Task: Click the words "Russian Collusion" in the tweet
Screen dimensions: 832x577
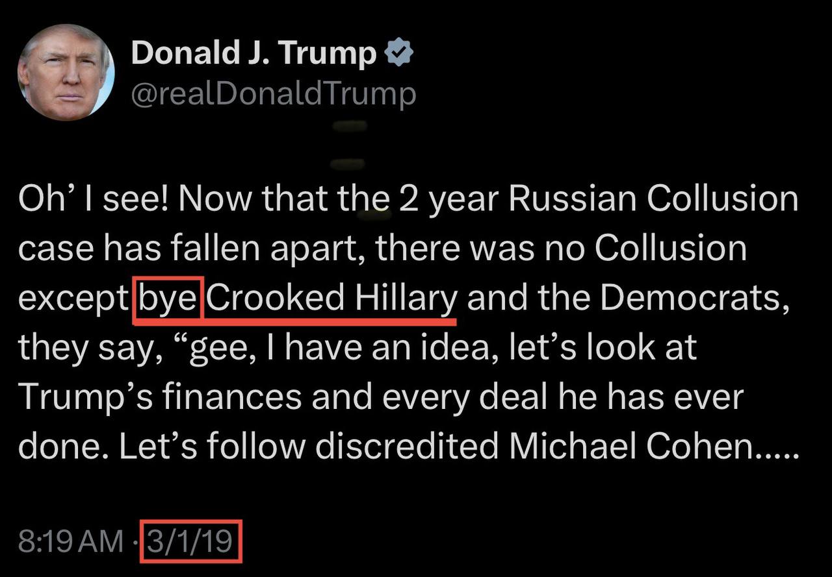Action: [653, 199]
